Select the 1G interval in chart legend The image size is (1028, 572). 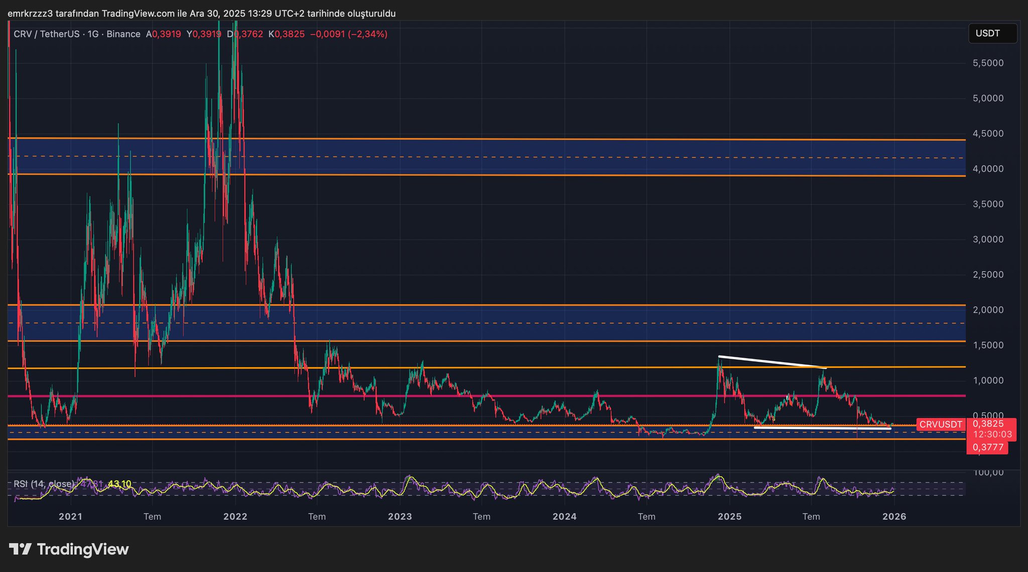[x=93, y=34]
